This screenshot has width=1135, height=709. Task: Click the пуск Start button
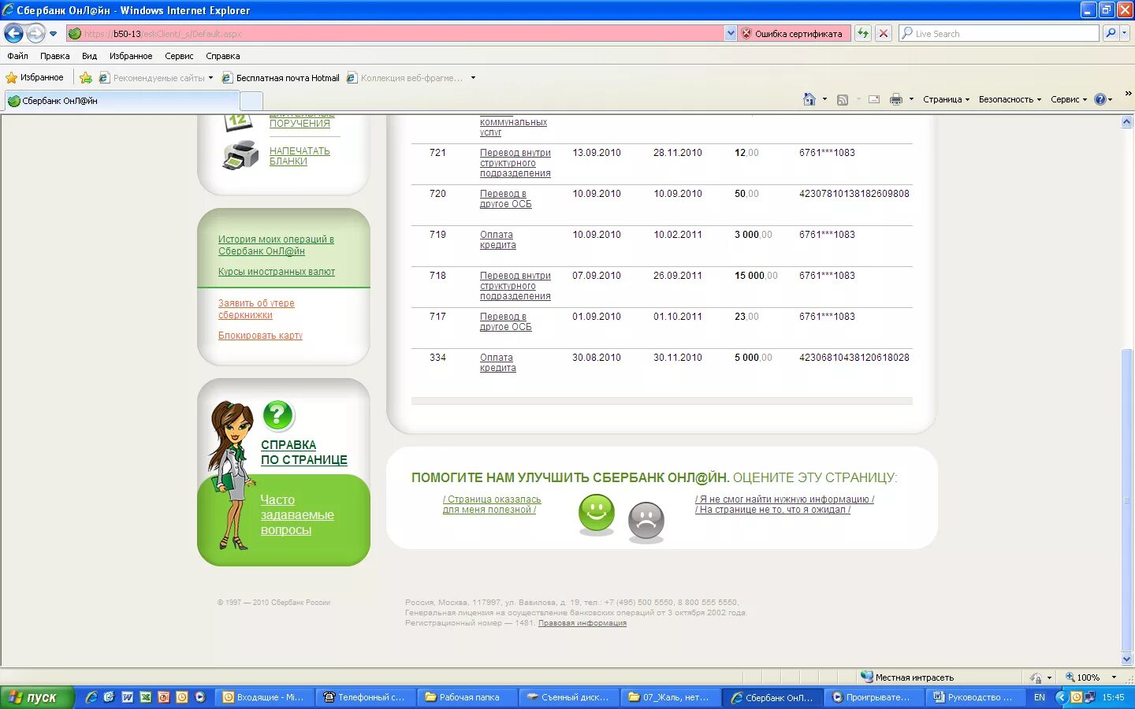pos(37,697)
